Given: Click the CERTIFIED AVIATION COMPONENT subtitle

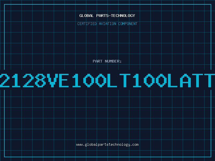Looking at the screenshot, I should 107,24.
